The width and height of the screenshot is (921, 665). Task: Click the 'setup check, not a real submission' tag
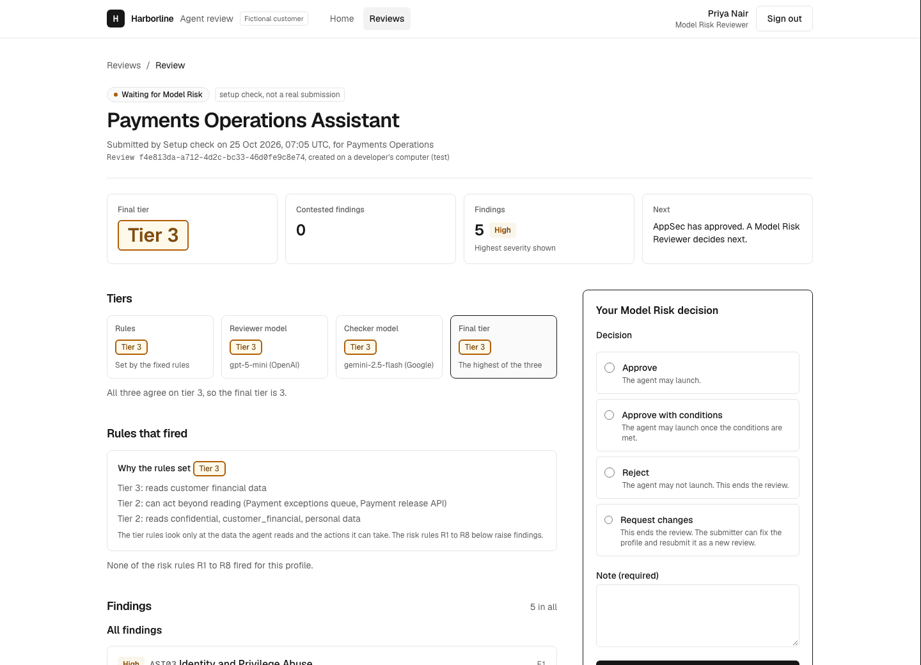[279, 95]
